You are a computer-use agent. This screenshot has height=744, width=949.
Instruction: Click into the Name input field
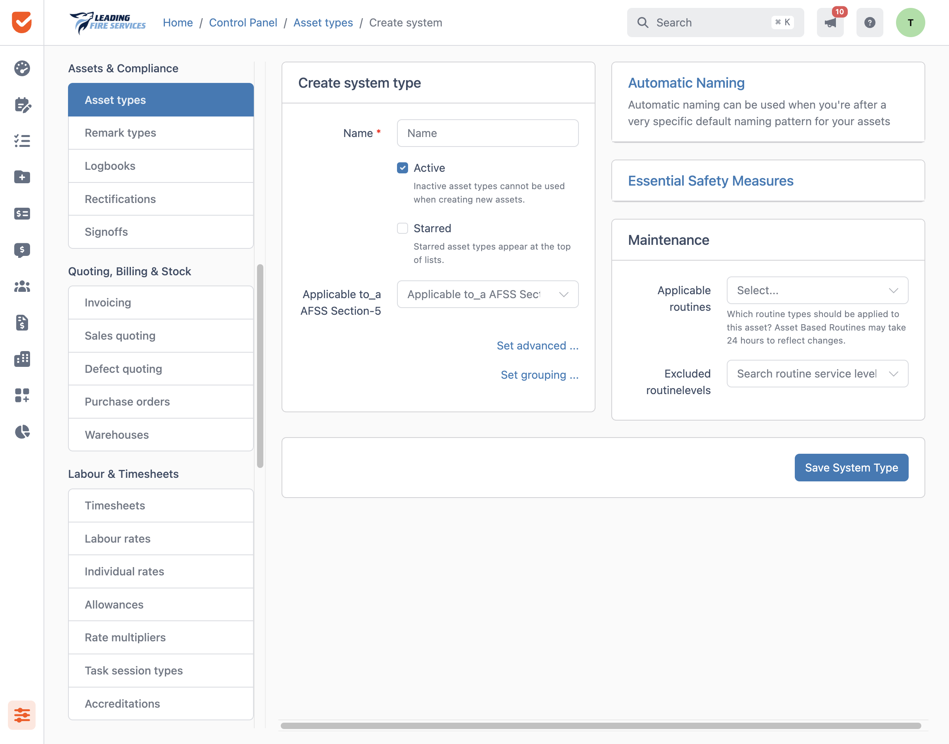pyautogui.click(x=488, y=133)
